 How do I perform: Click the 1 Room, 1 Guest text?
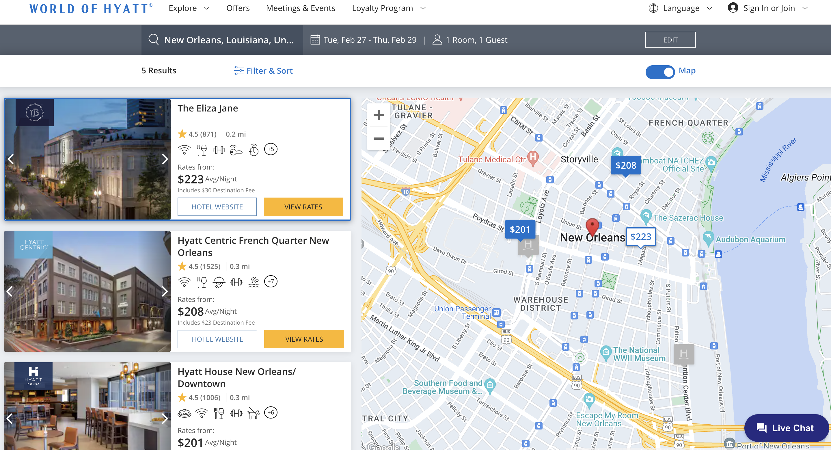coord(476,40)
